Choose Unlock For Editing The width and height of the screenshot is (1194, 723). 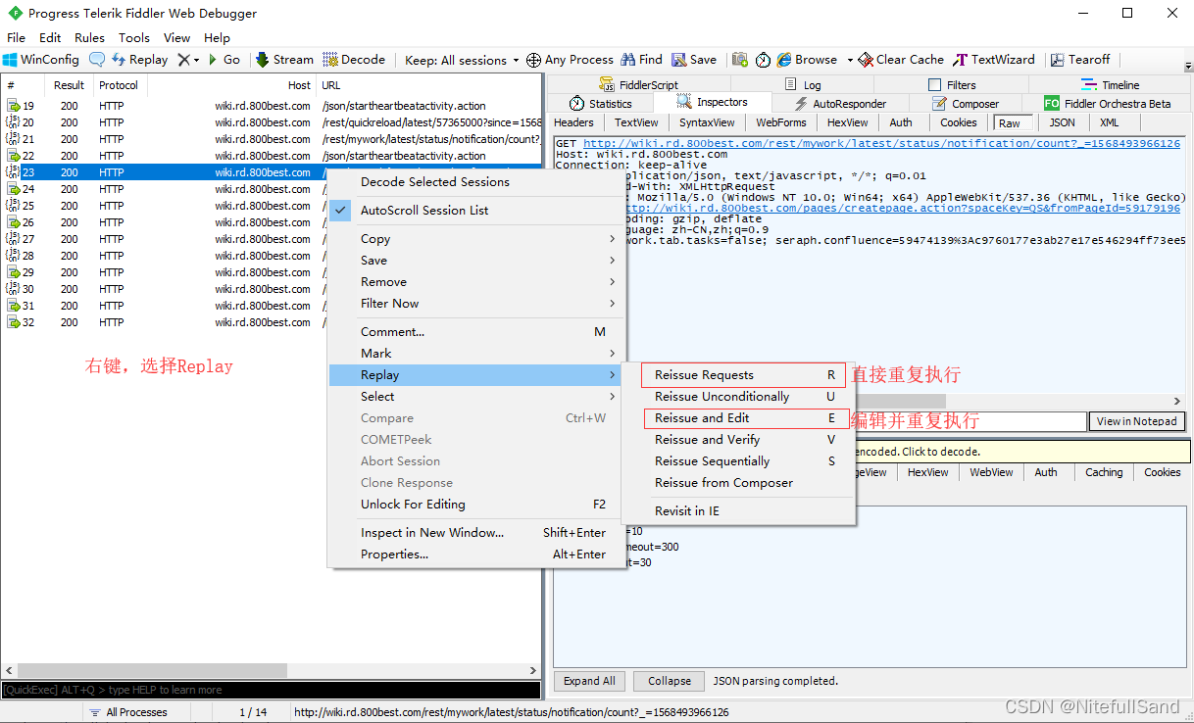click(x=475, y=505)
